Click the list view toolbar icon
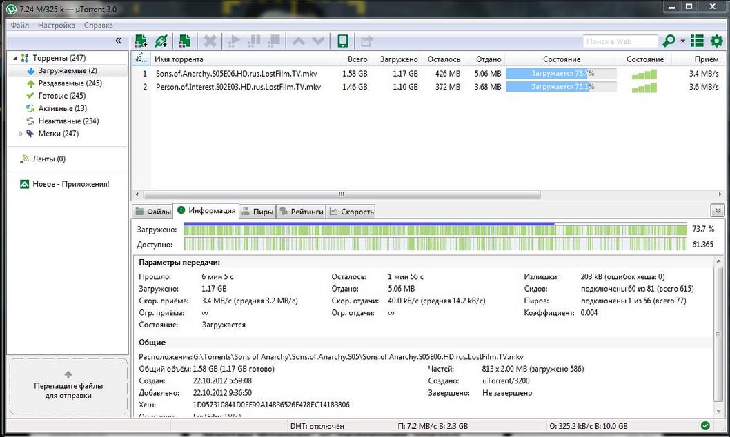Viewport: 730px width, 437px height. 697,41
